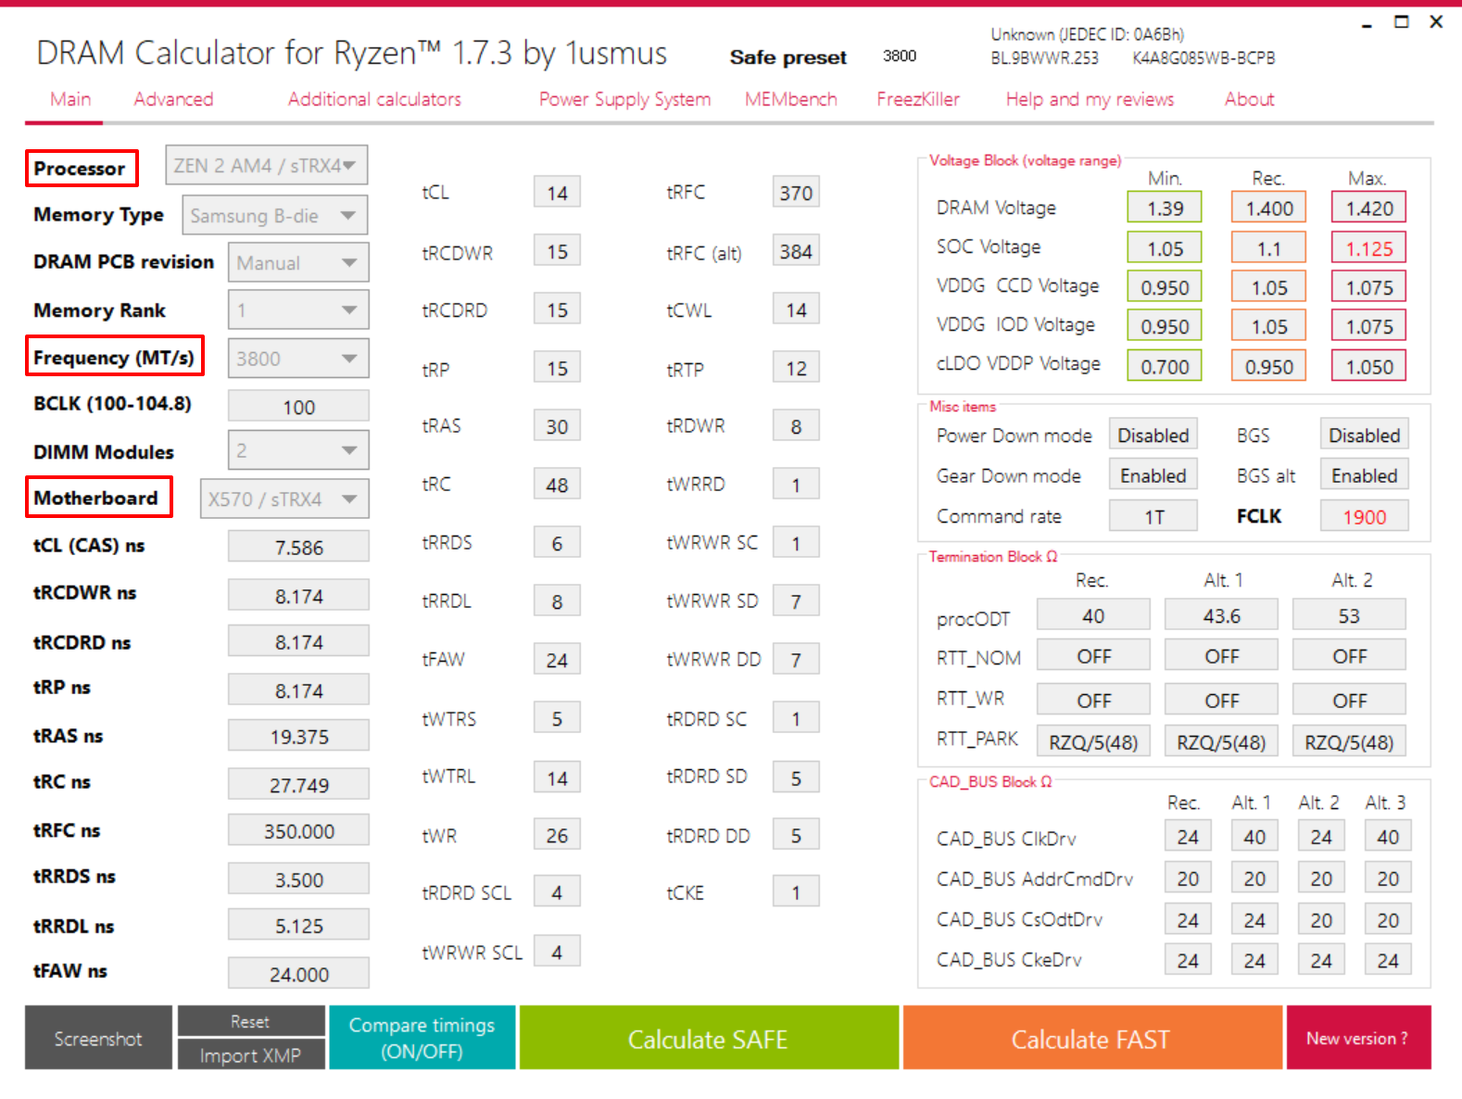Click the Command rate 1T field
The height and width of the screenshot is (1099, 1462).
[x=1153, y=515]
